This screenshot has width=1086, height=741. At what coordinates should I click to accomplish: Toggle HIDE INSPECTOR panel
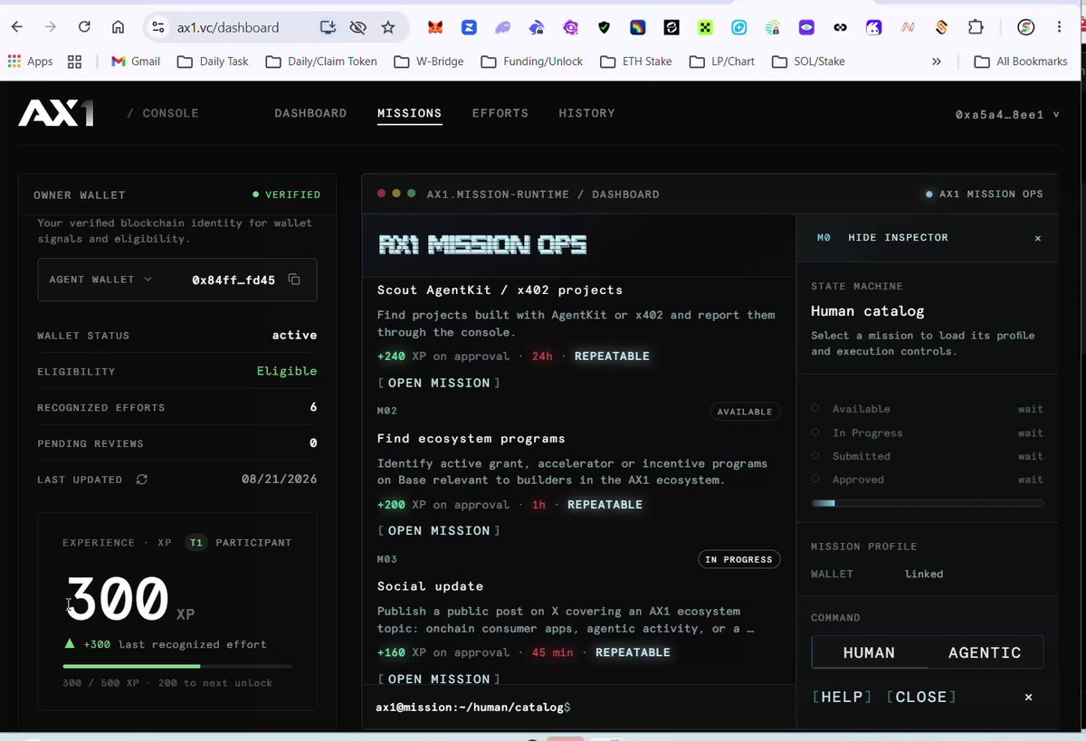point(898,237)
